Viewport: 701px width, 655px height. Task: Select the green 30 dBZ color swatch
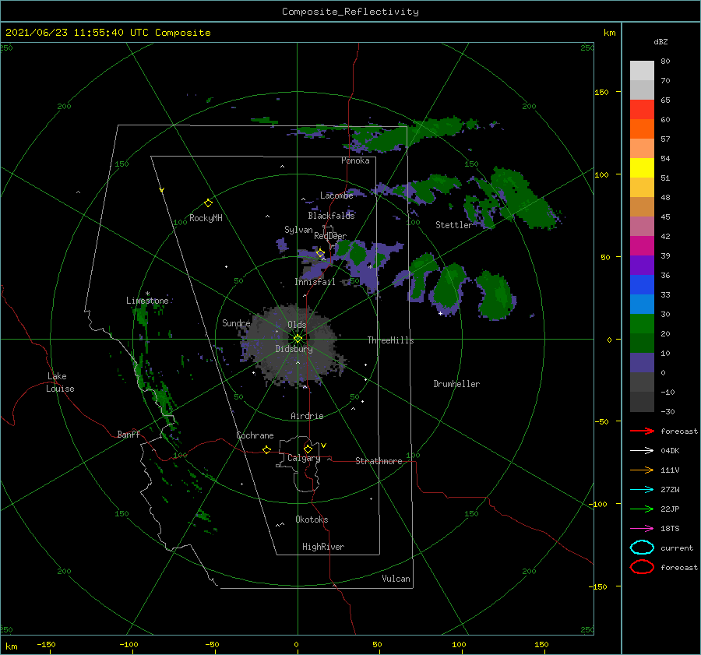coord(642,323)
